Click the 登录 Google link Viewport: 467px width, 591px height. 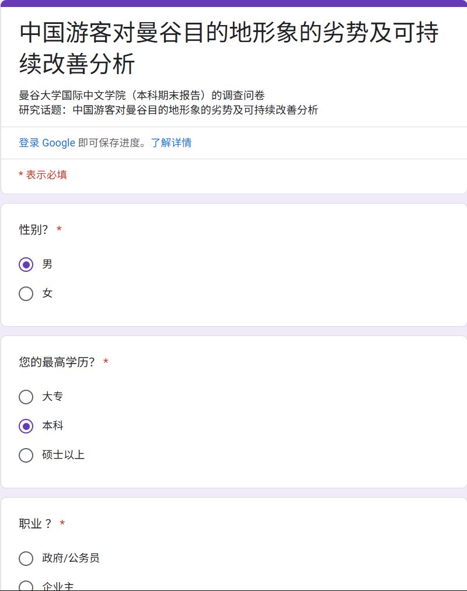(47, 143)
